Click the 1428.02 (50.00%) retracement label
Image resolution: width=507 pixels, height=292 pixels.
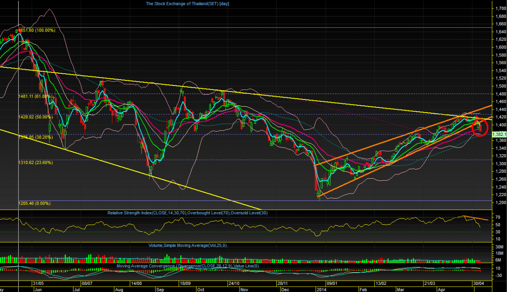click(x=35, y=117)
